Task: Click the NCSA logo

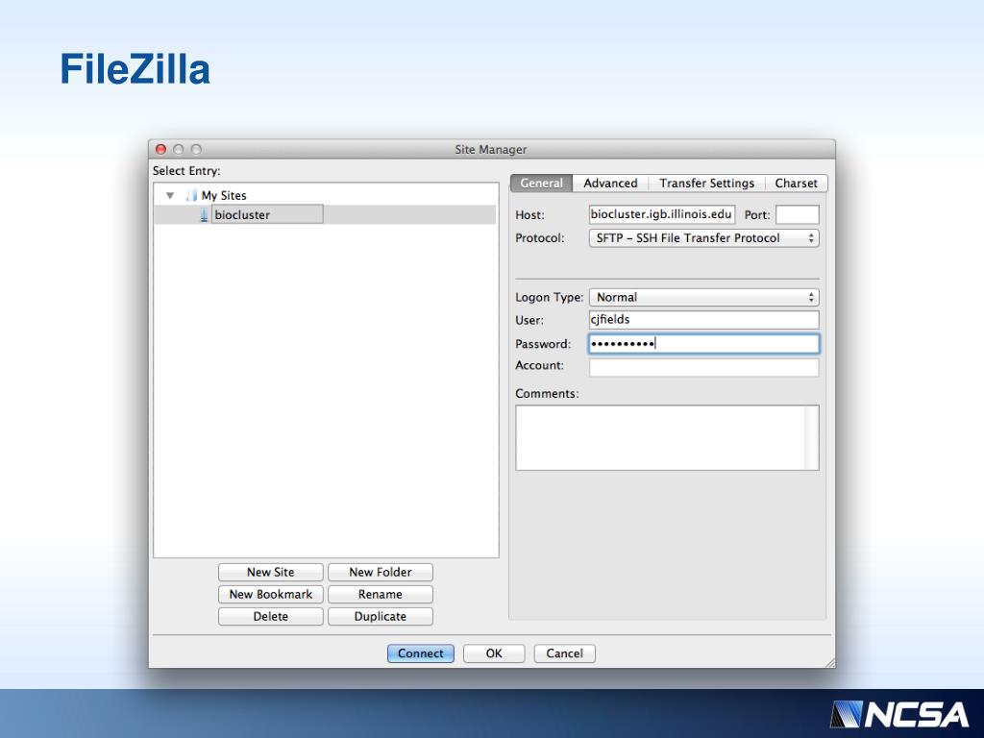Action: [x=899, y=714]
